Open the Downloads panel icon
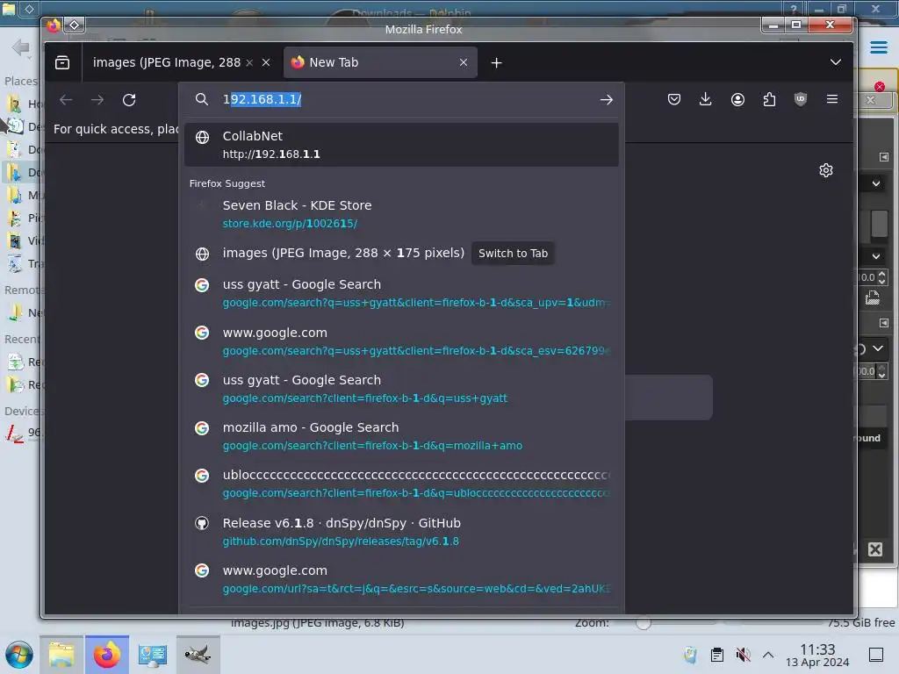This screenshot has height=674, width=899. point(706,99)
